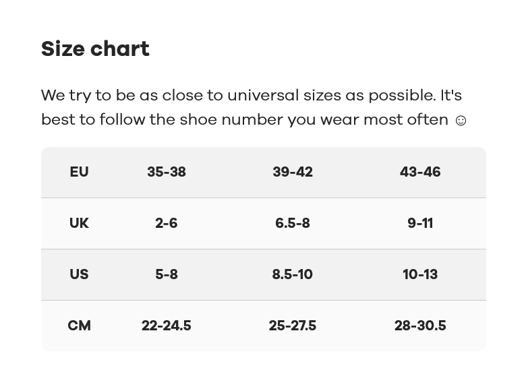The height and width of the screenshot is (391, 526).
Task: Select the CM row label
Action: (x=79, y=326)
